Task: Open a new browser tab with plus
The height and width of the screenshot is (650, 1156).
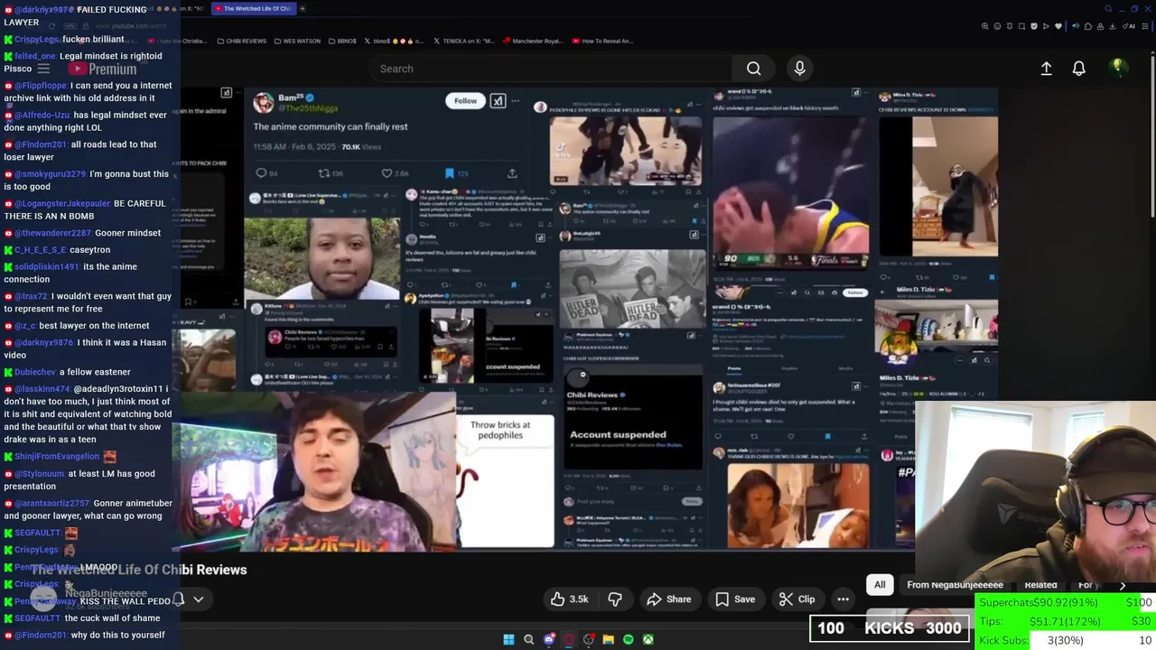Action: click(x=303, y=8)
